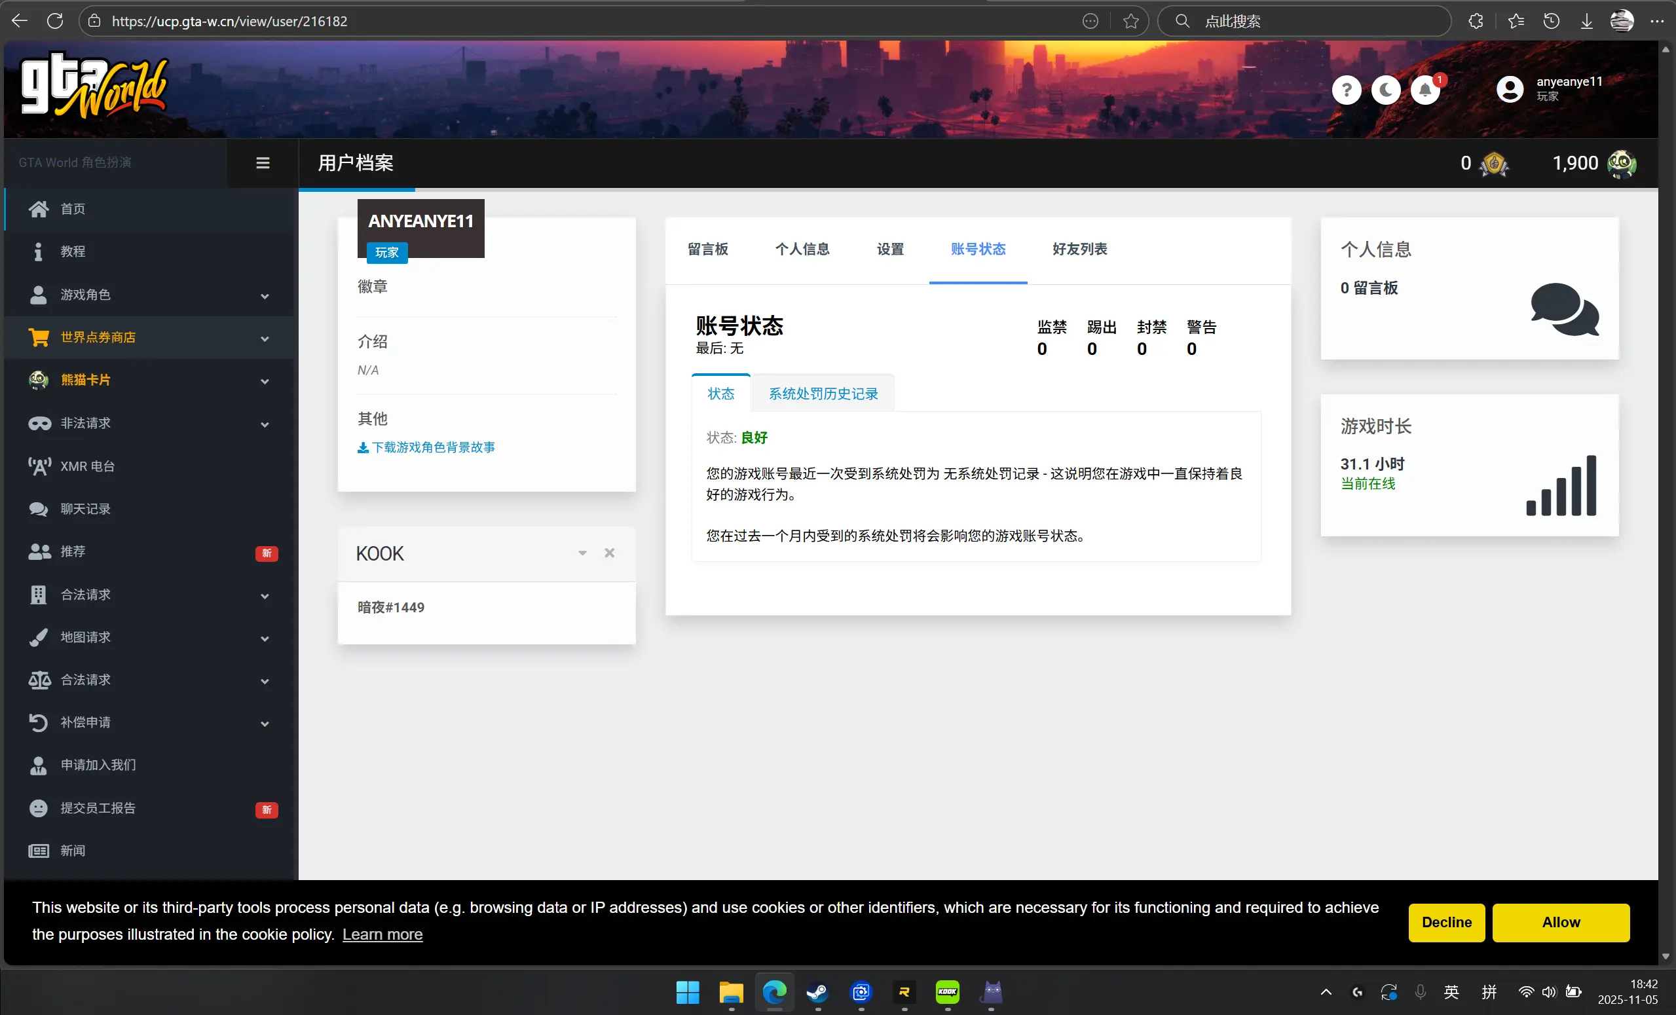The width and height of the screenshot is (1676, 1015).
Task: Toggle the sidebar hamburger menu
Action: [263, 163]
